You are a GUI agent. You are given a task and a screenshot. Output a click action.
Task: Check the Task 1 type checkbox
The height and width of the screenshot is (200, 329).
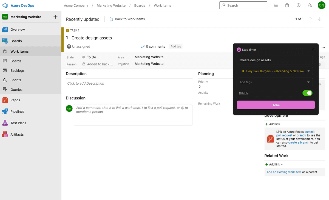pyautogui.click(x=67, y=30)
